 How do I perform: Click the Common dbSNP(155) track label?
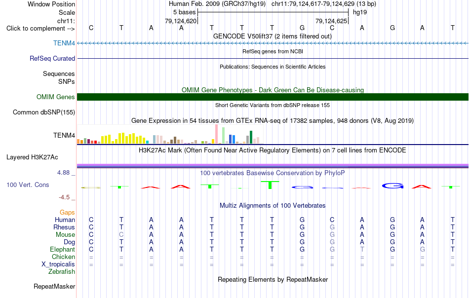(43, 112)
